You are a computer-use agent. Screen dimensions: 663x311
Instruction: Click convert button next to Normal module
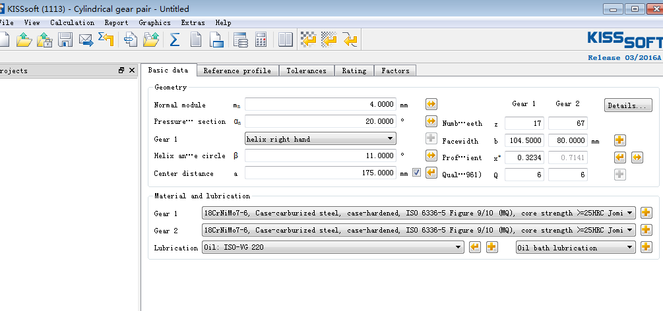[431, 104]
